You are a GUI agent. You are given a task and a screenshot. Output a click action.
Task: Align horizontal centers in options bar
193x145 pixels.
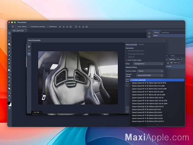[x=64, y=27]
